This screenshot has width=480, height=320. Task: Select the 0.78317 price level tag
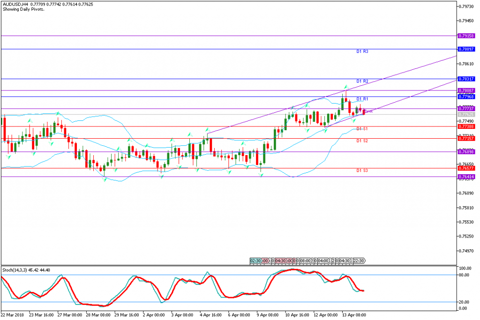point(467,79)
